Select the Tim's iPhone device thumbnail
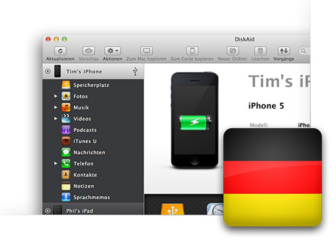The height and width of the screenshot is (240, 336). pos(57,71)
